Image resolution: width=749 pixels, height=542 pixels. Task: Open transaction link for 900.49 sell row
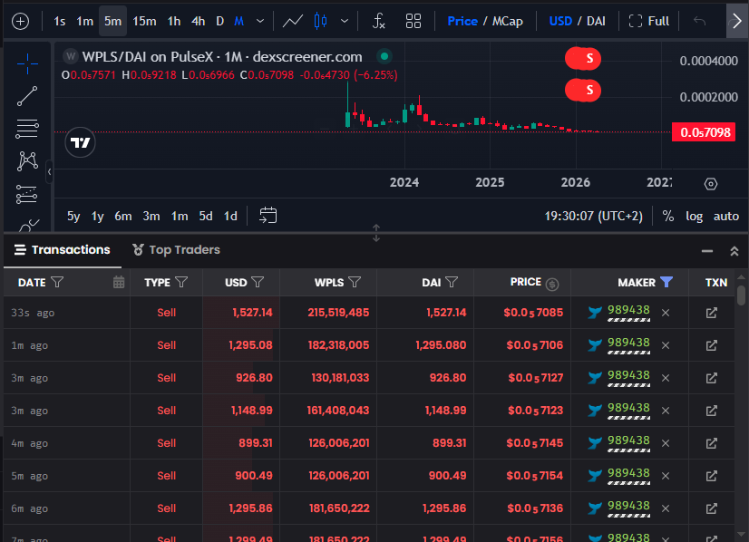tap(711, 476)
